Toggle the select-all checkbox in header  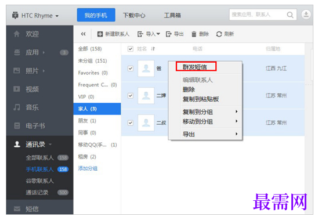point(131,49)
